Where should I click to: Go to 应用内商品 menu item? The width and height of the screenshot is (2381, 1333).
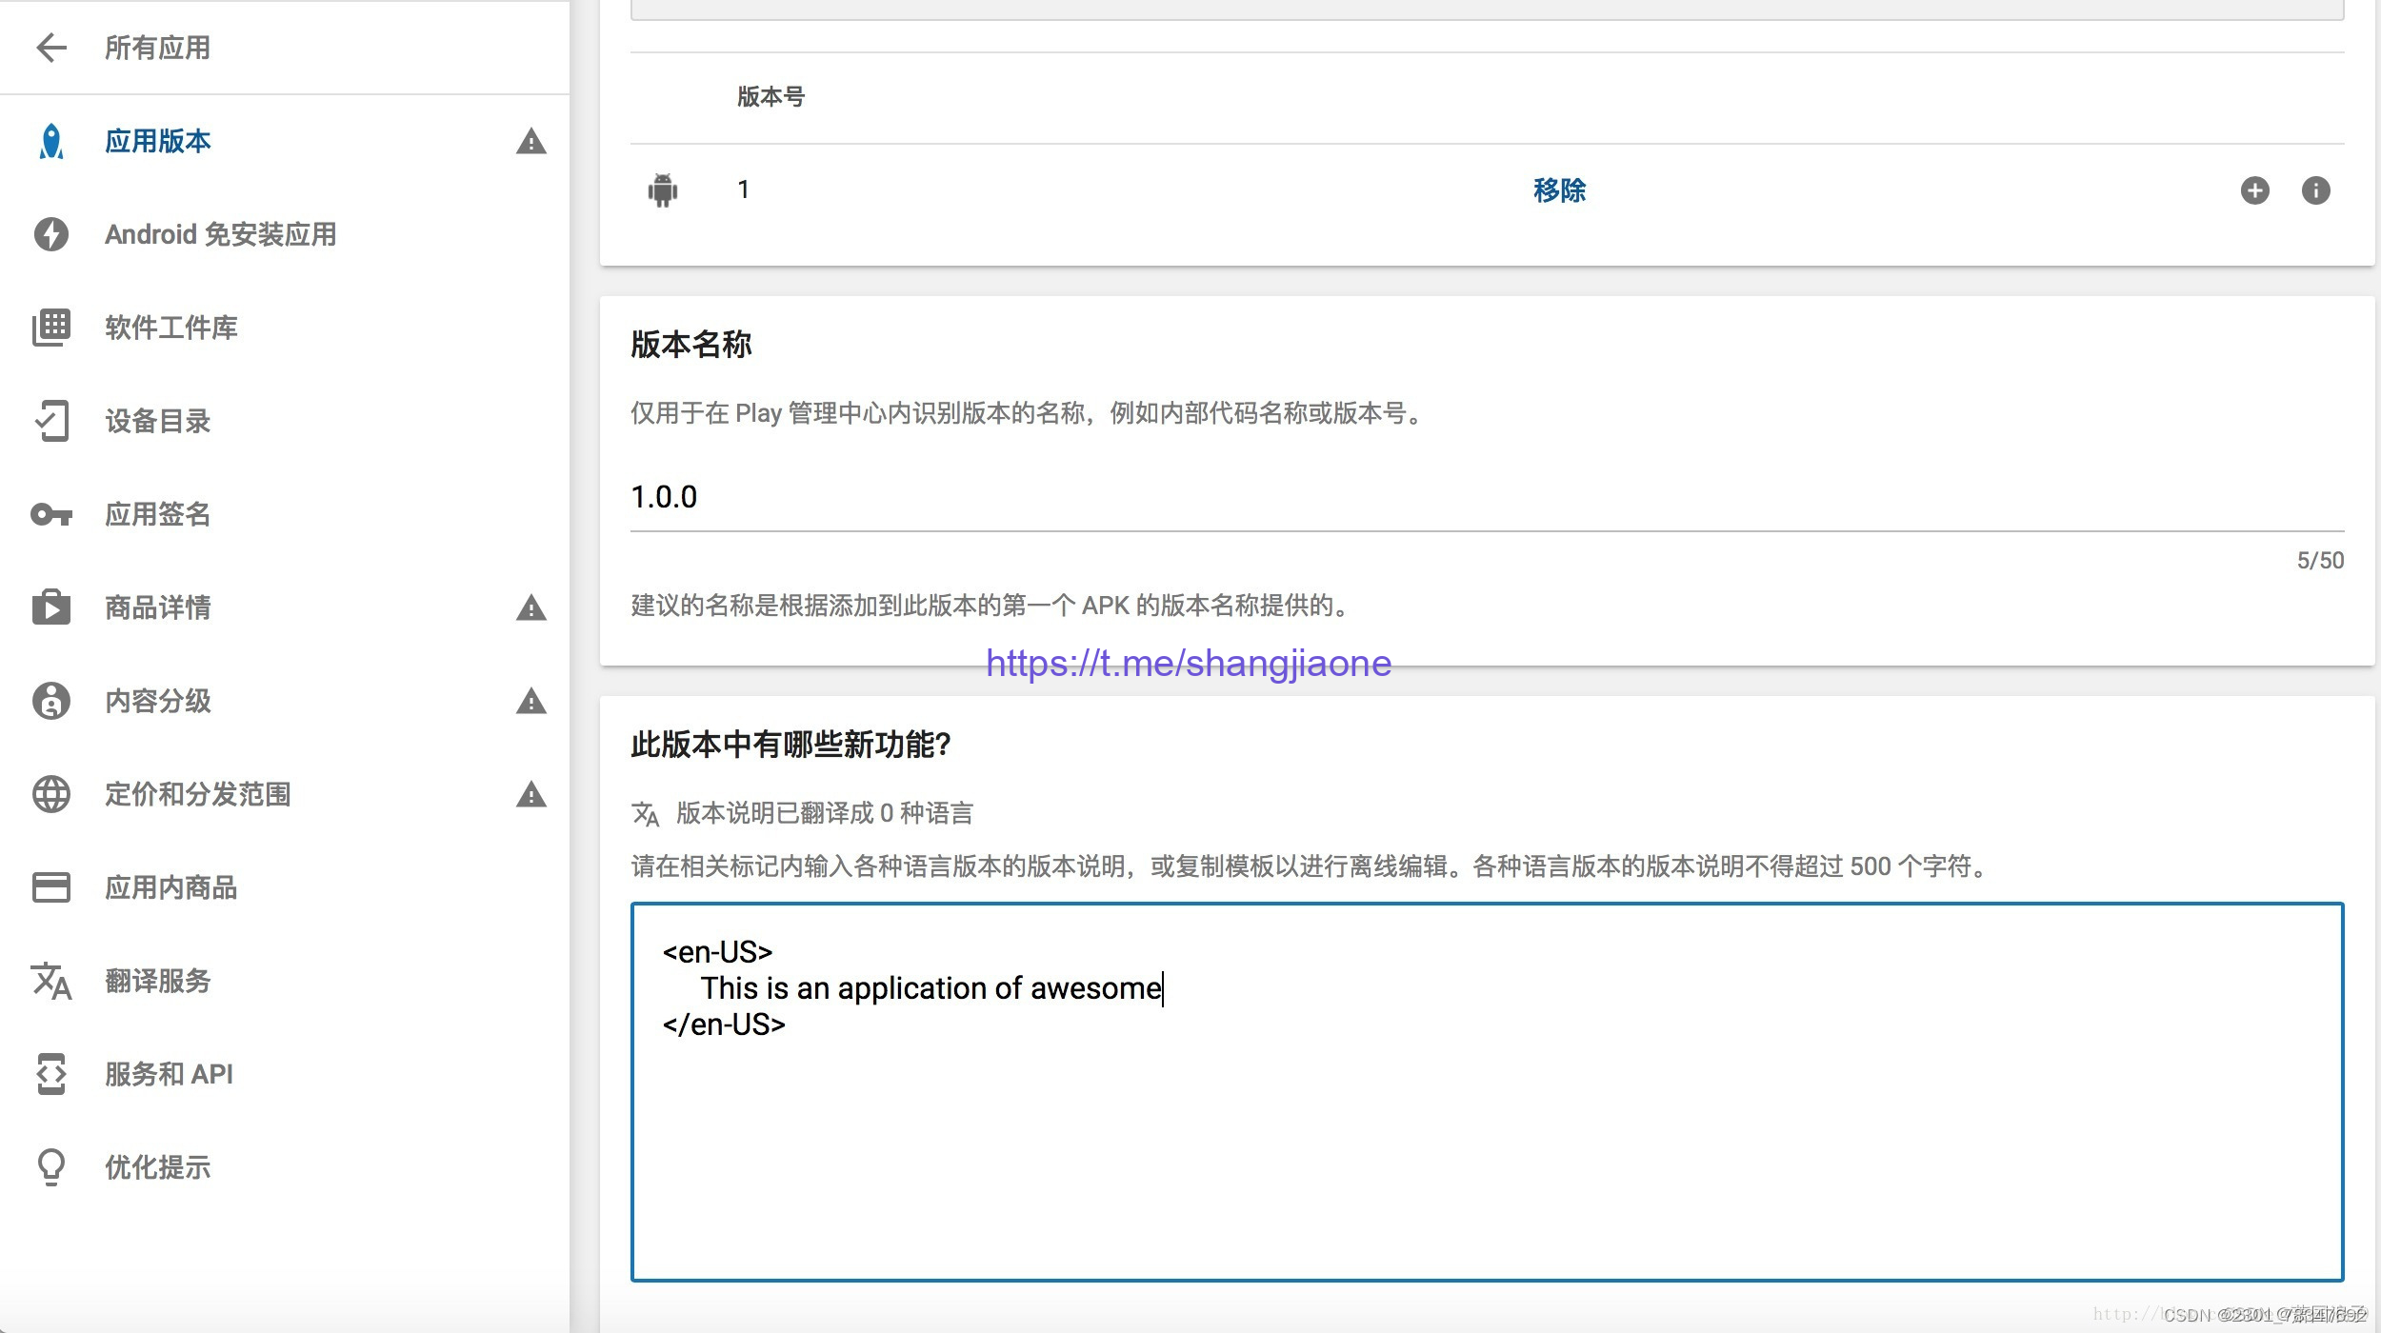coord(170,887)
